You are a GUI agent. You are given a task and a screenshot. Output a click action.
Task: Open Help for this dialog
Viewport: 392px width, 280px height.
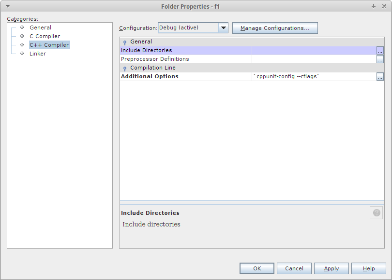pyautogui.click(x=368, y=268)
